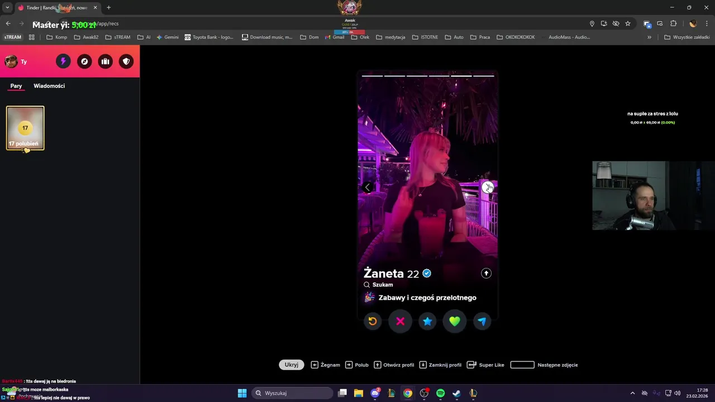Click the blue star Super Like button
This screenshot has width=715, height=402.
tap(427, 321)
